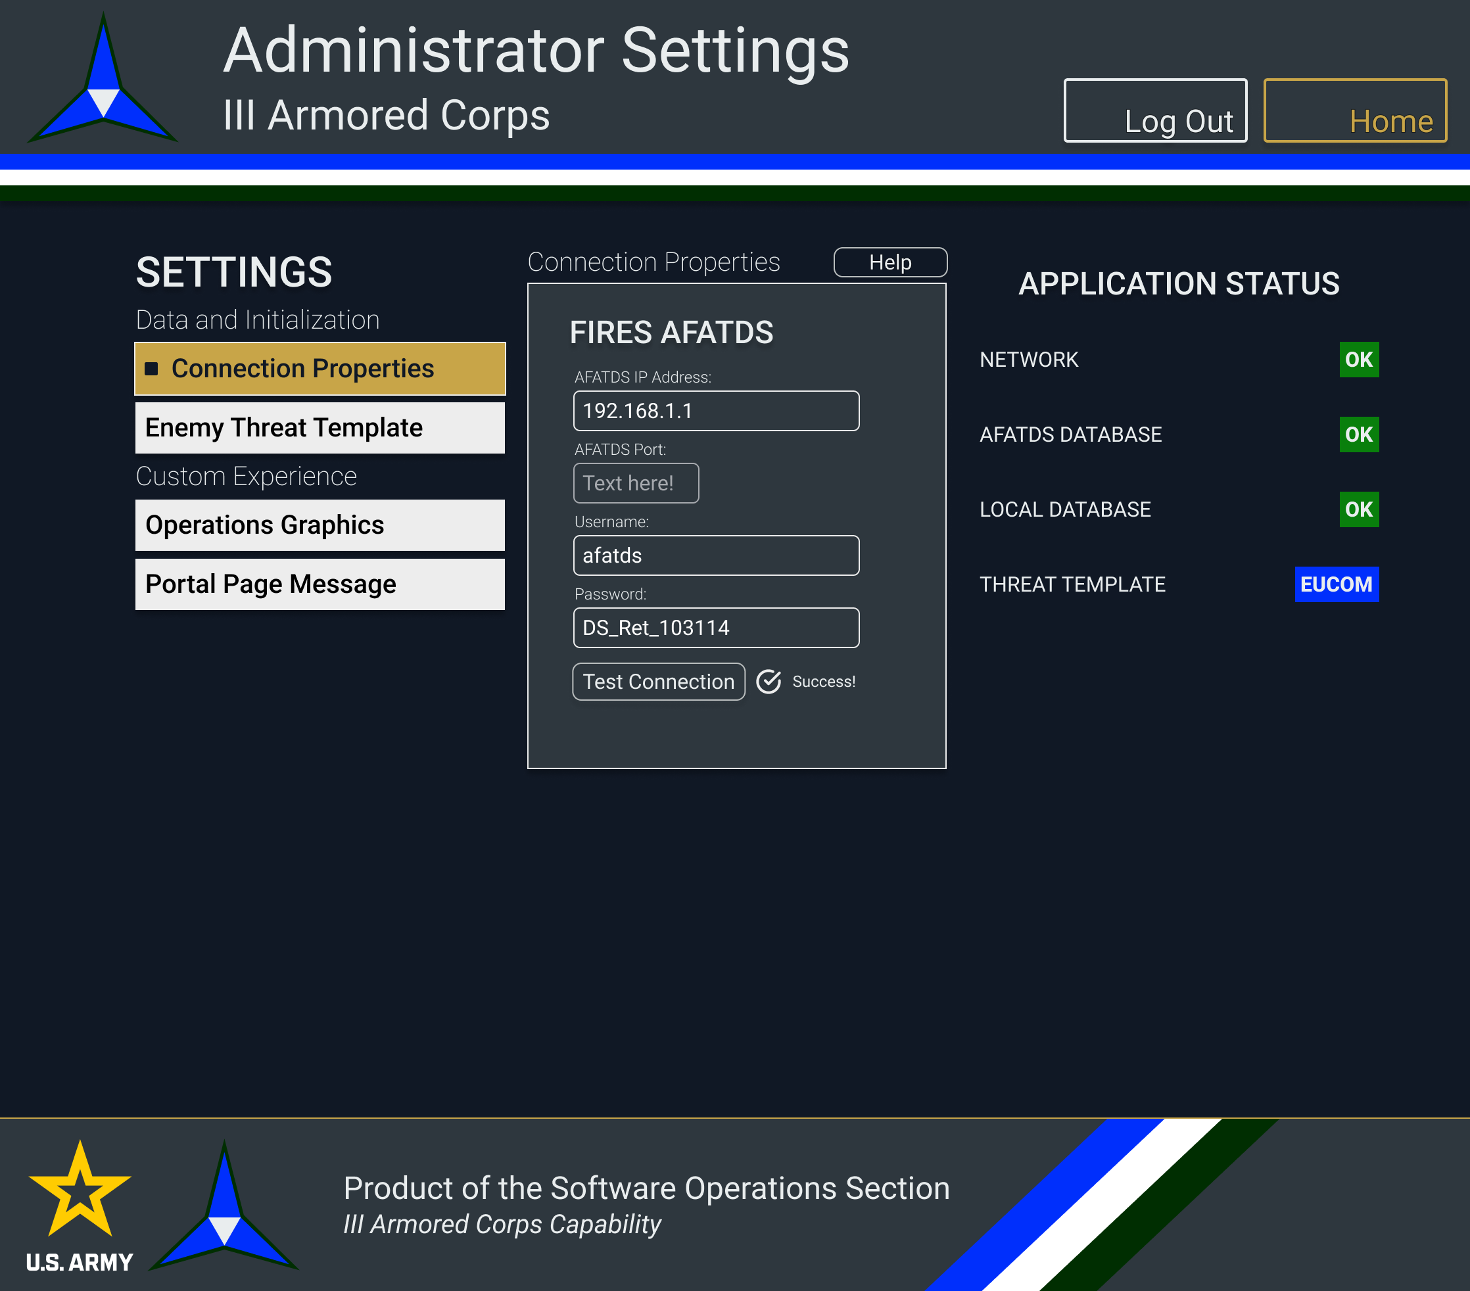The image size is (1470, 1291).
Task: Open Portal Page Message settings
Action: 320,584
